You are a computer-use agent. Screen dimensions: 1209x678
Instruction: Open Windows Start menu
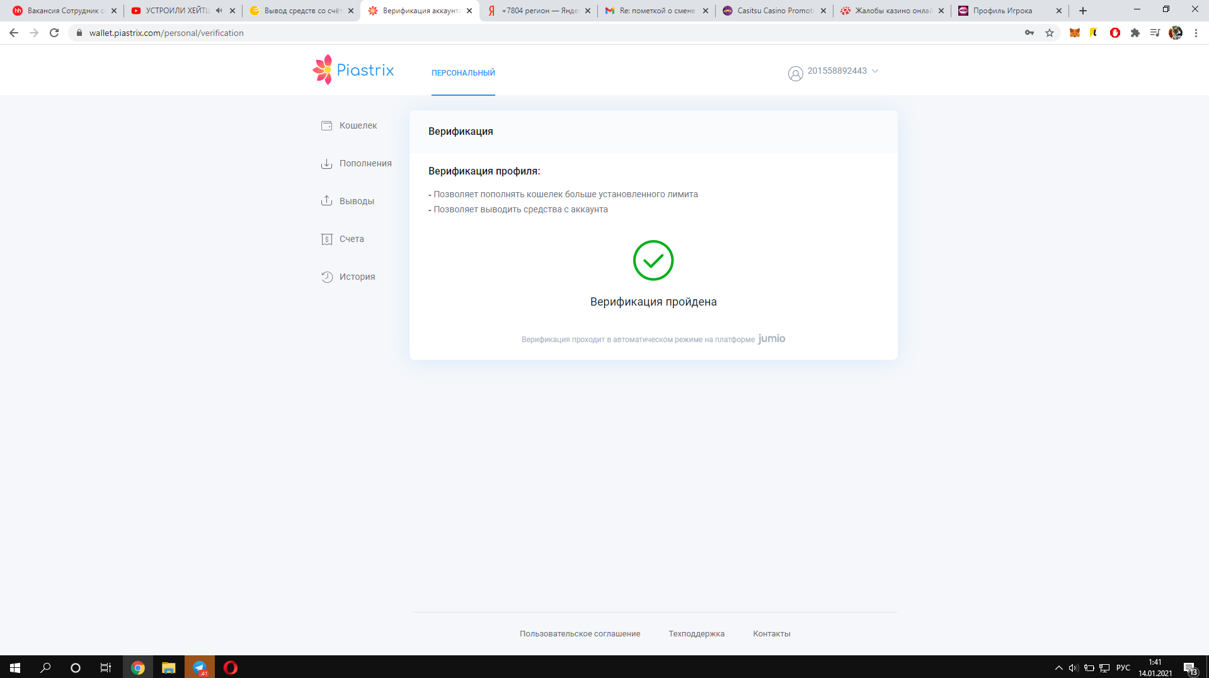coord(15,667)
